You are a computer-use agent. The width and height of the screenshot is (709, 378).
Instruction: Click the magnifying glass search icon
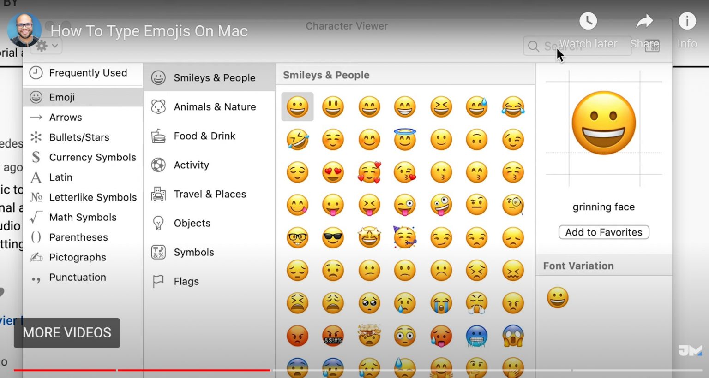[x=533, y=46]
